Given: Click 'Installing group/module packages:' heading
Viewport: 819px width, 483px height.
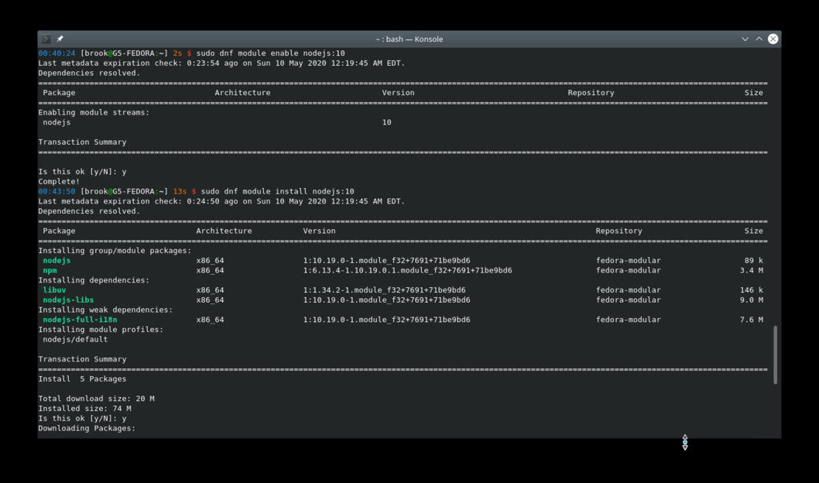Looking at the screenshot, I should point(115,251).
